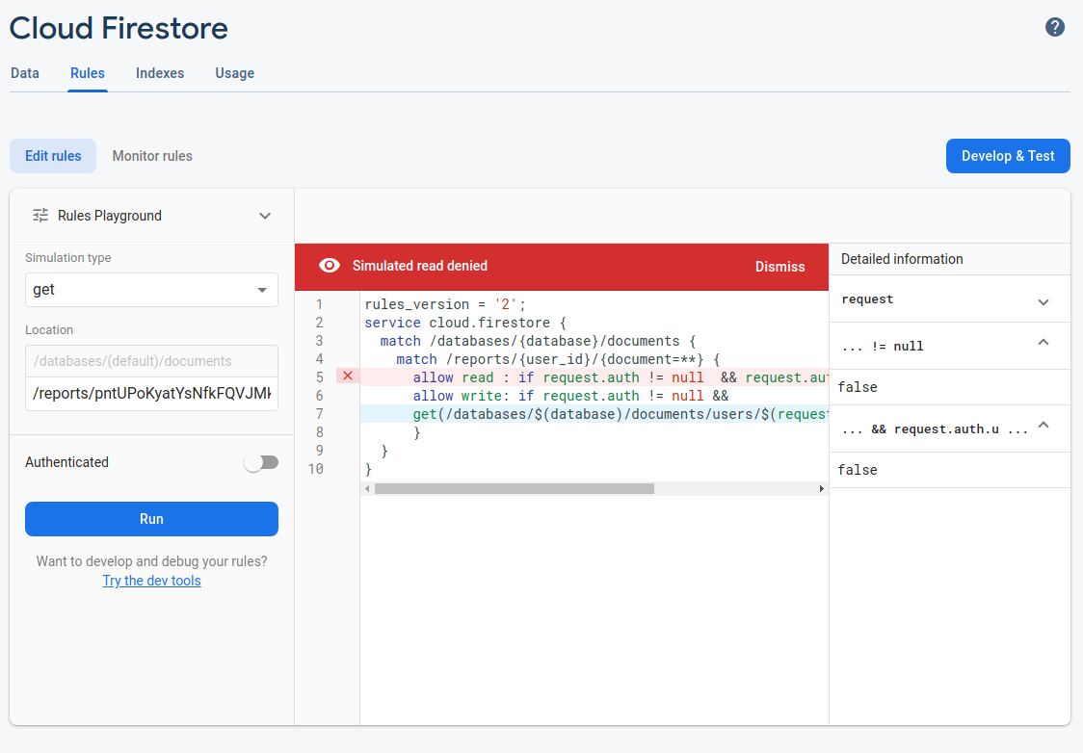
Task: Collapse the '... && request.auth.u' expression details
Action: click(x=1043, y=425)
